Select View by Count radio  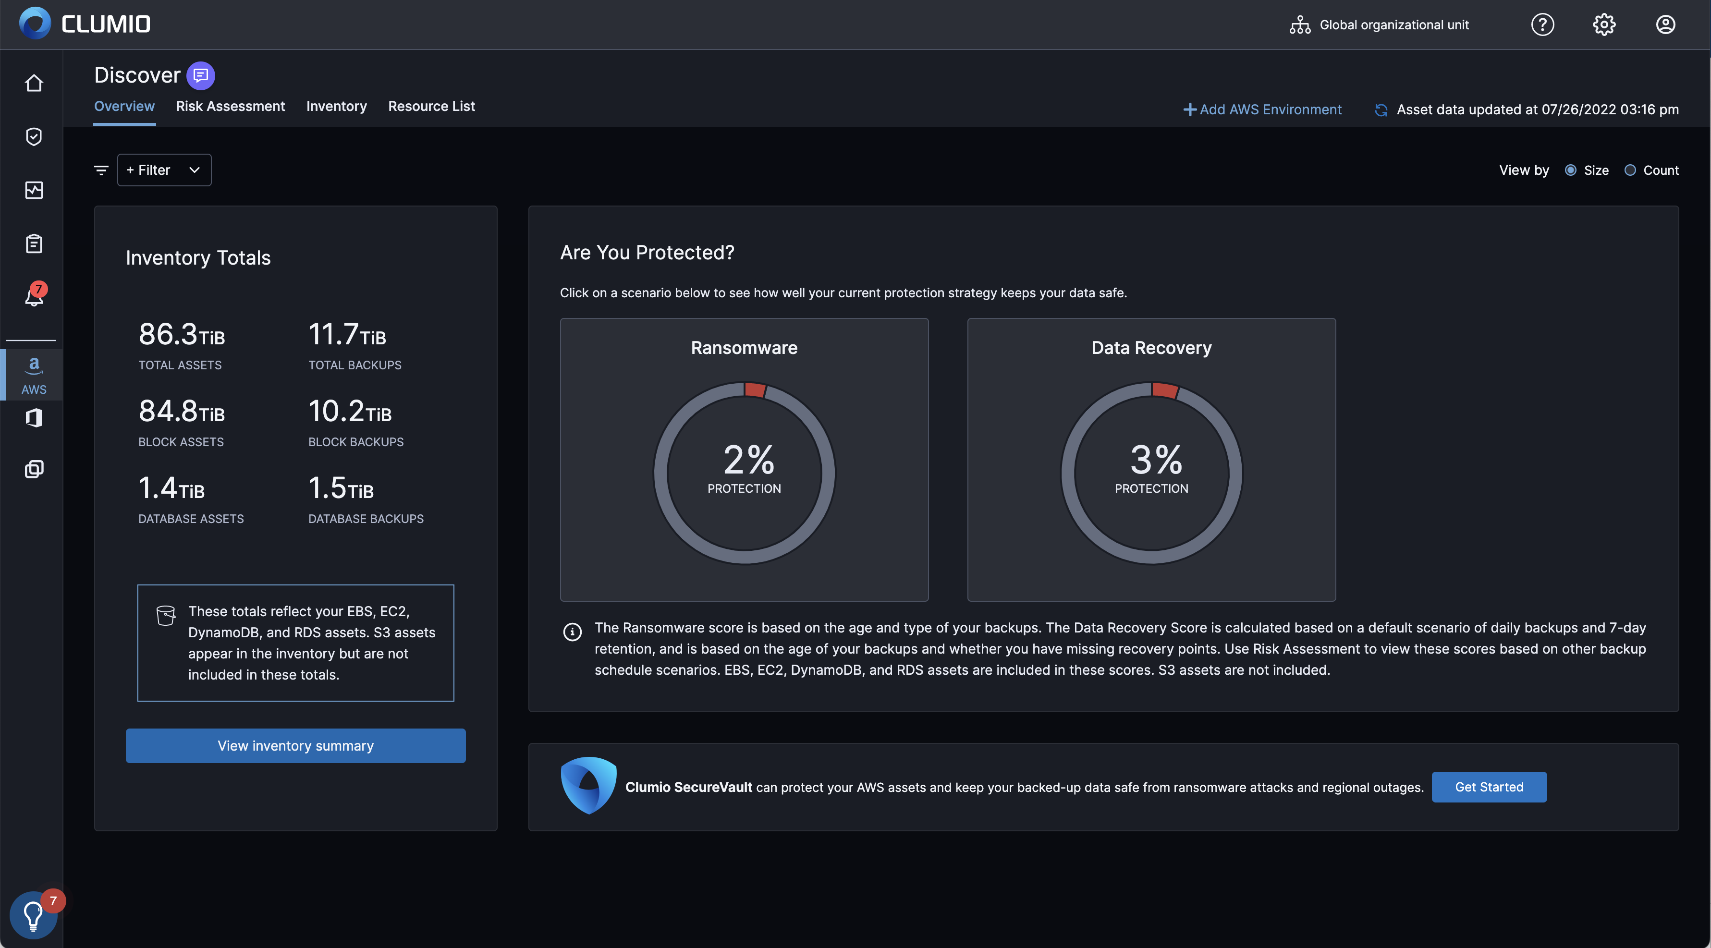coord(1630,170)
